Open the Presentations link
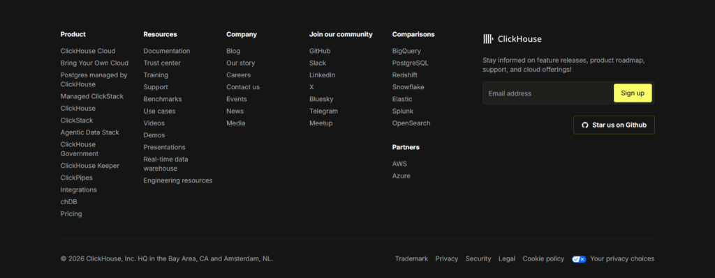Image resolution: width=715 pixels, height=278 pixels. [x=165, y=148]
